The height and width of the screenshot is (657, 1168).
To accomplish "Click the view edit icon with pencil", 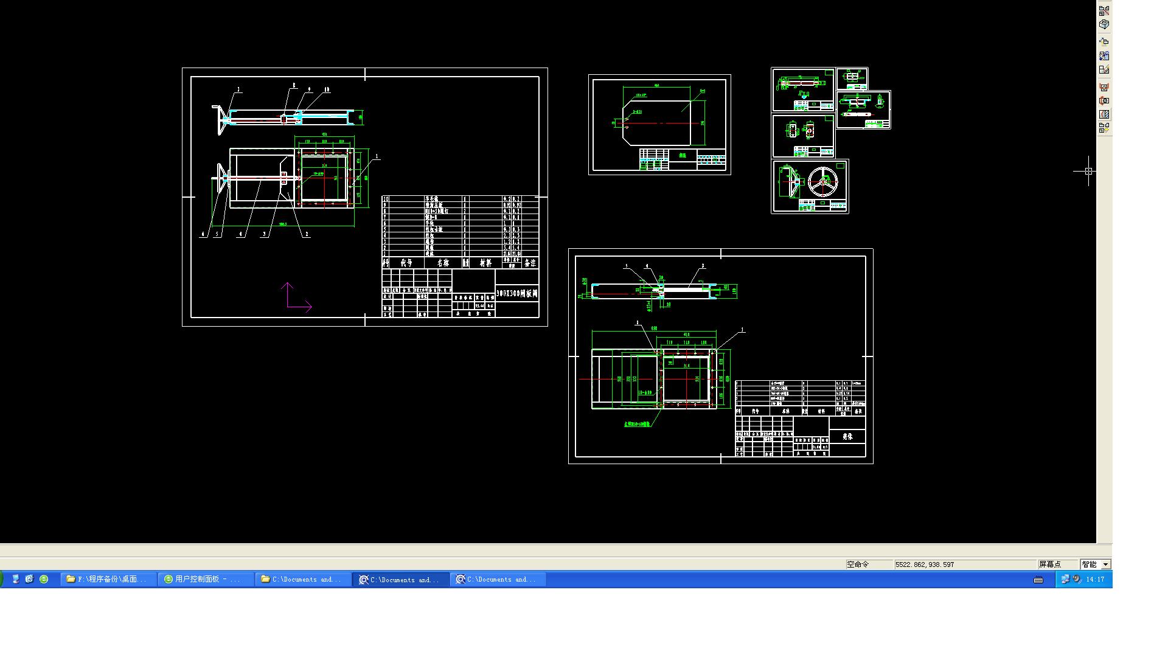I will (x=1104, y=70).
